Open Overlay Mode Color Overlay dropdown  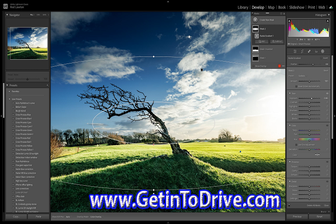click(x=97, y=217)
